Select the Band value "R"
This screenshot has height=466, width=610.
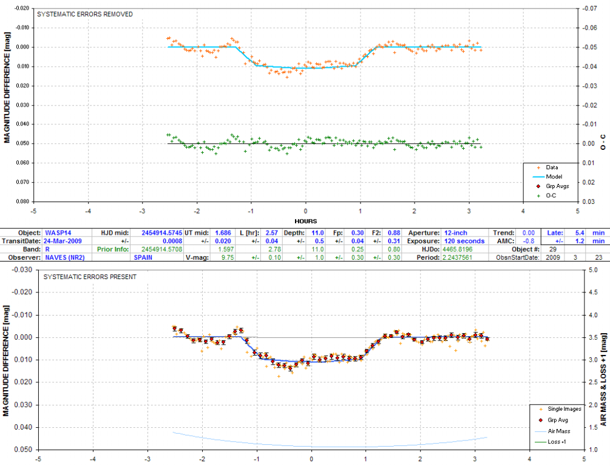click(47, 249)
